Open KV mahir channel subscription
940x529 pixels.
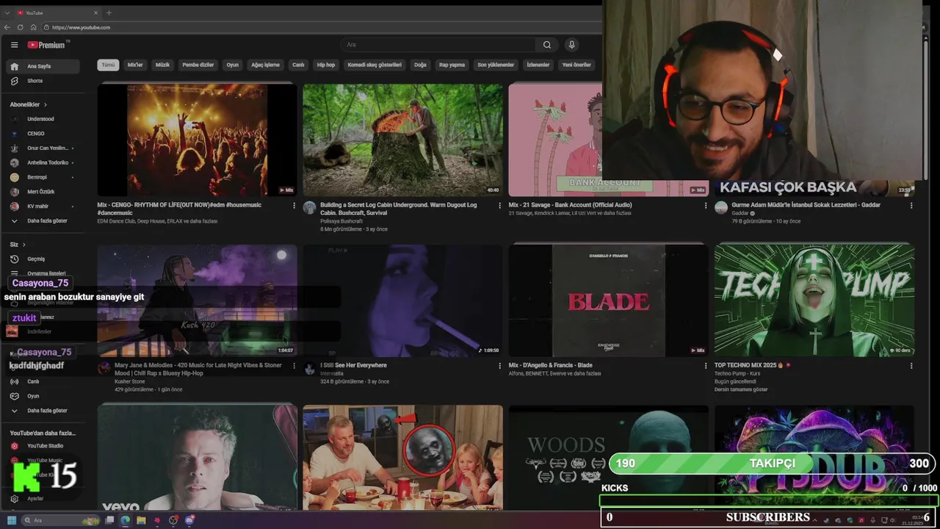click(43, 206)
